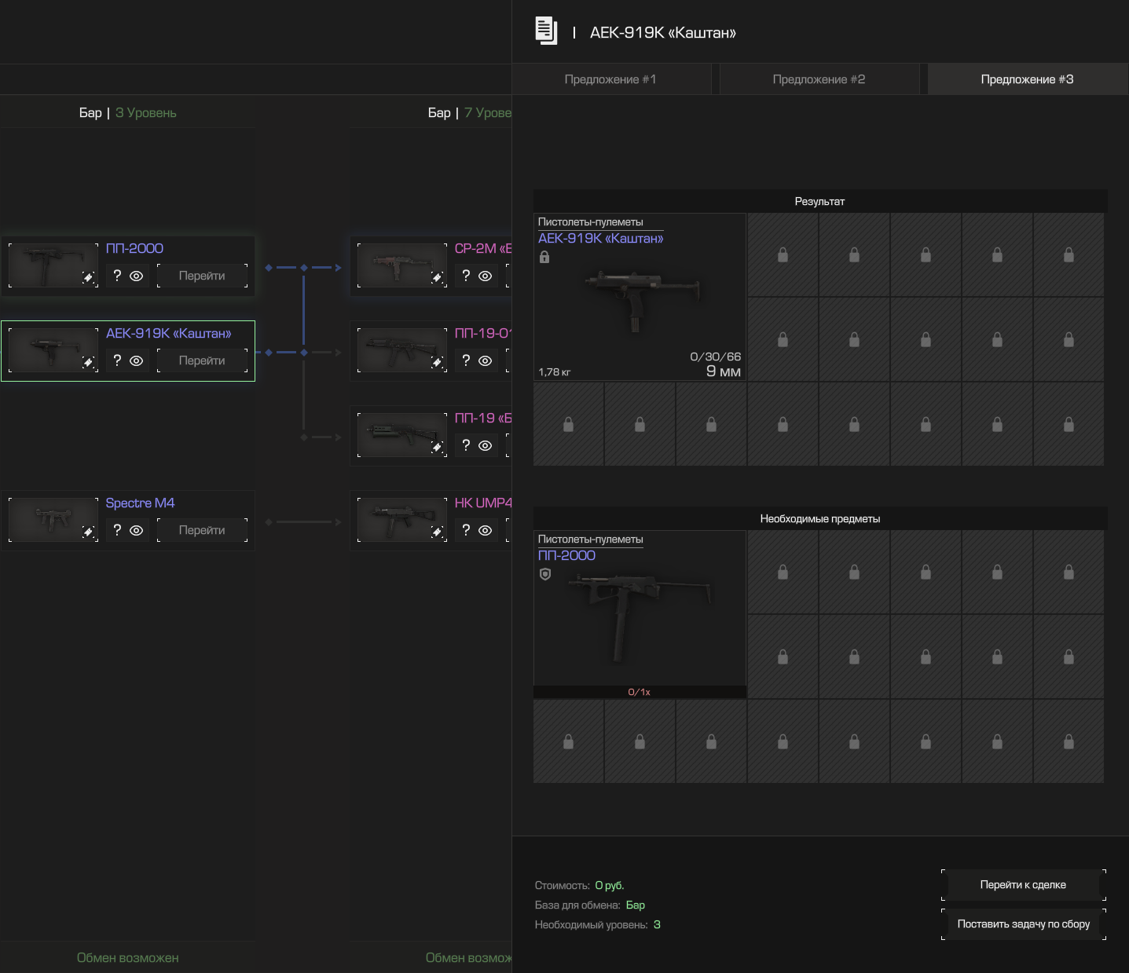
Task: Click the shield icon under ПП-2000 in required items
Action: 545,574
